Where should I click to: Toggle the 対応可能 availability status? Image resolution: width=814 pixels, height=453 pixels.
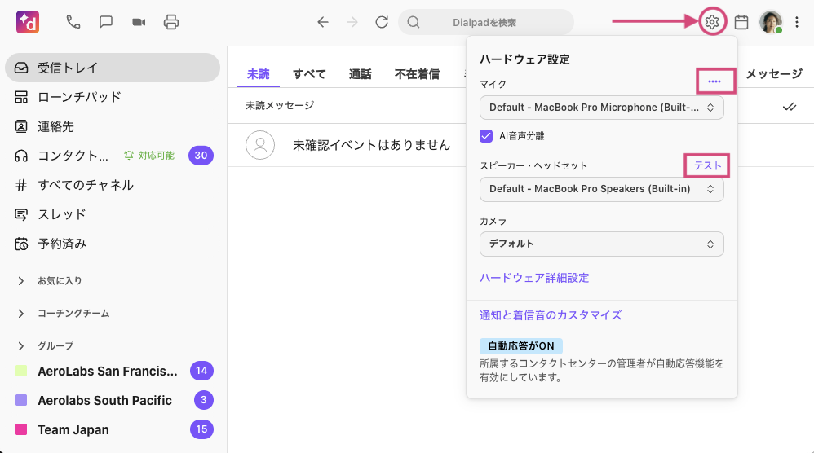click(x=149, y=156)
